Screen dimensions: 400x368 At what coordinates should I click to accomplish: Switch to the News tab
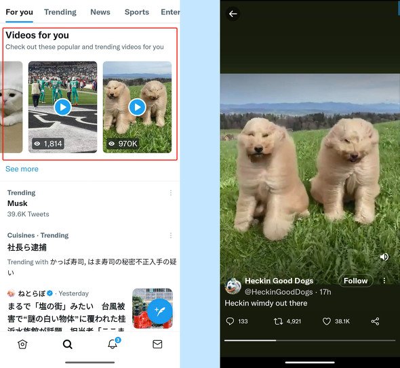(100, 12)
